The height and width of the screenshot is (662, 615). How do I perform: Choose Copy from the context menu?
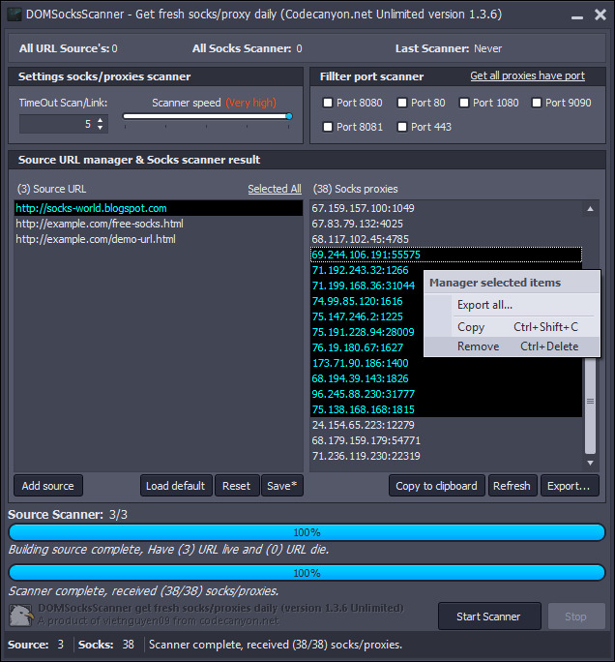(512, 327)
